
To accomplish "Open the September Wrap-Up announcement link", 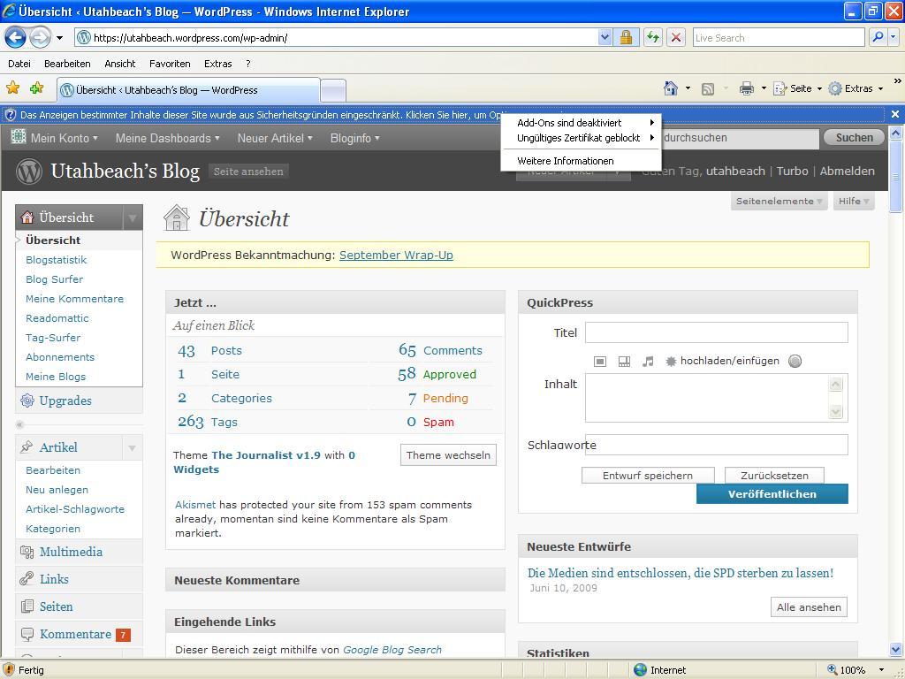I will coord(396,256).
